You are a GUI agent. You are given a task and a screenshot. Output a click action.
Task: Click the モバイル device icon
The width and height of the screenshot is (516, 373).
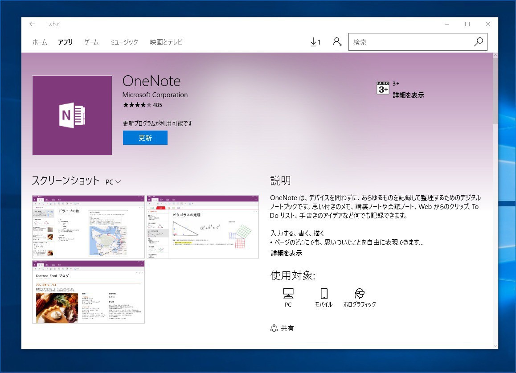point(324,298)
